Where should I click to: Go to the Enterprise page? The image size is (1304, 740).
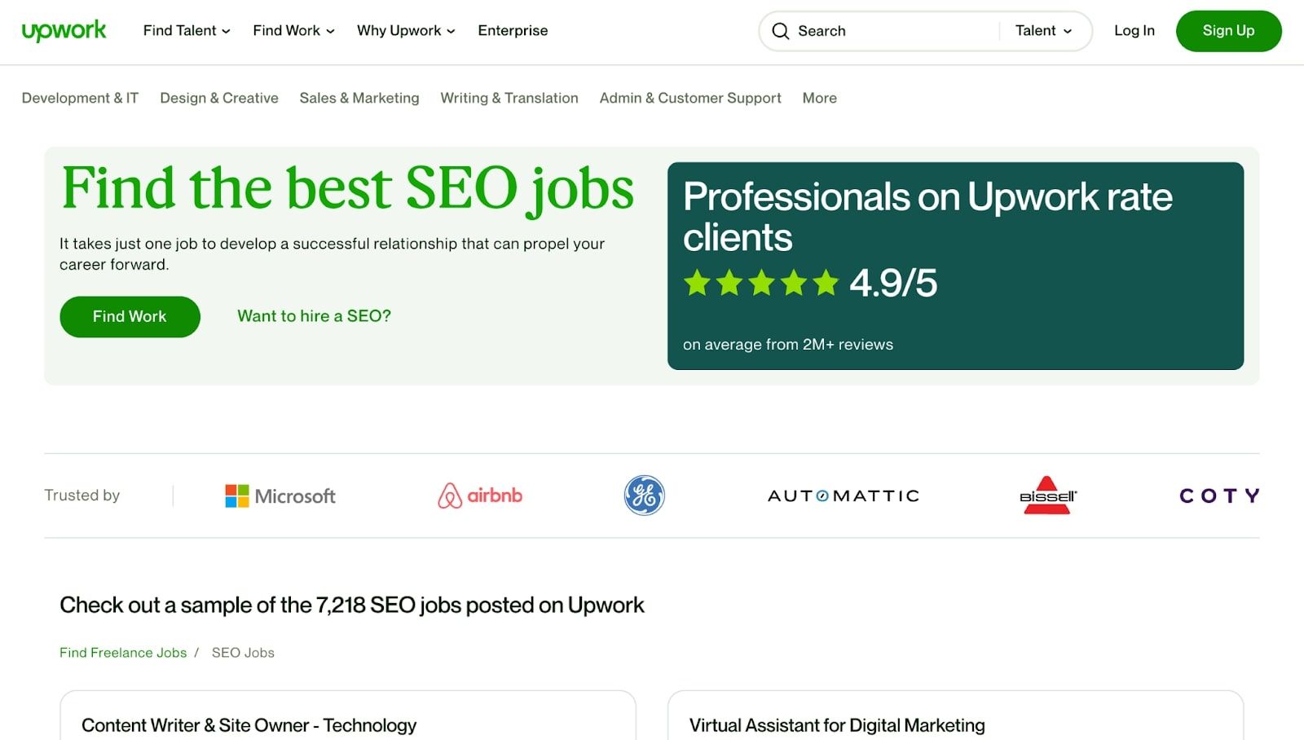(x=513, y=31)
